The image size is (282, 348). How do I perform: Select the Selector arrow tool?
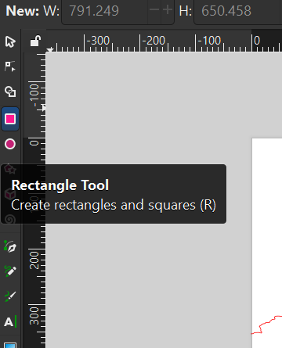pyautogui.click(x=10, y=41)
